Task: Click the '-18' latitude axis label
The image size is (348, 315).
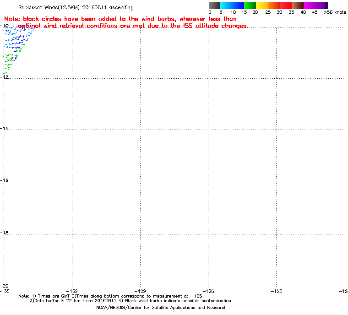Action: pos(4,233)
